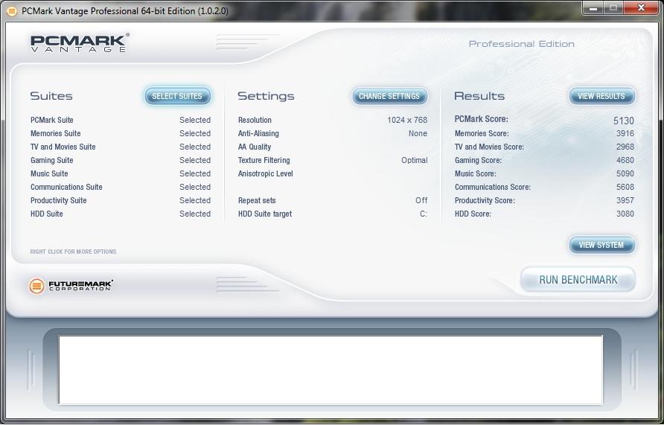The height and width of the screenshot is (425, 664).
Task: Click 'Texture Filtering' label
Action: (264, 161)
